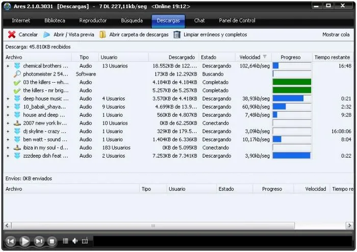This screenshot has height=252, width=357.
Task: Click the red Cancelar download icon
Action: click(x=12, y=35)
